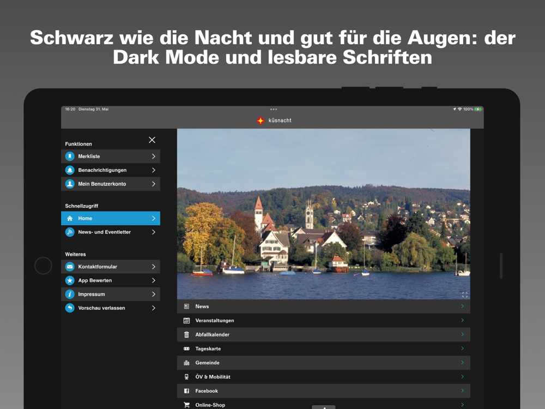
Task: Select Vorschau verlassen
Action: (111, 308)
